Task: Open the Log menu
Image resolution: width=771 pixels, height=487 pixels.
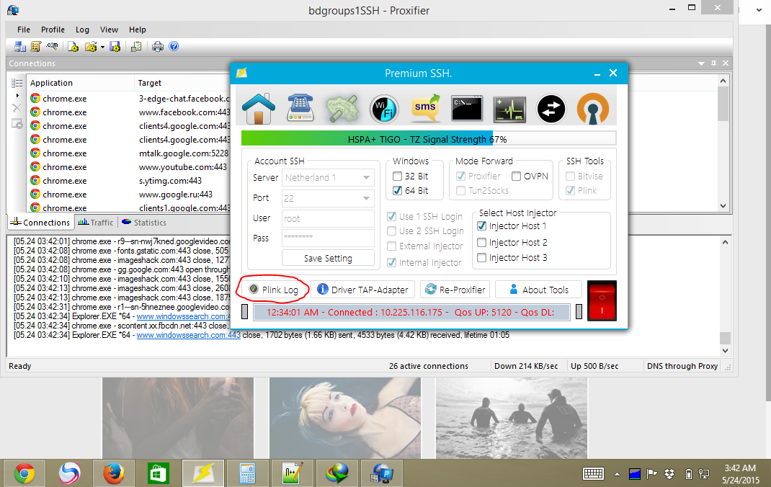Action: [82, 30]
